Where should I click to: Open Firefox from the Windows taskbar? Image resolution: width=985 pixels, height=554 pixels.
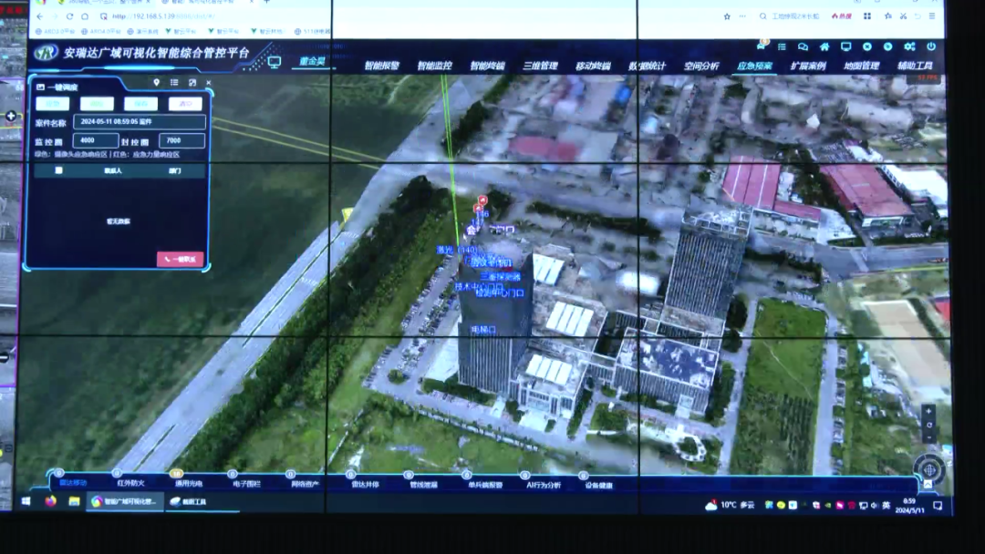pos(50,502)
